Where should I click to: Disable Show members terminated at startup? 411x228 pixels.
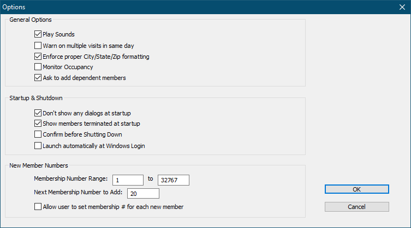38,124
